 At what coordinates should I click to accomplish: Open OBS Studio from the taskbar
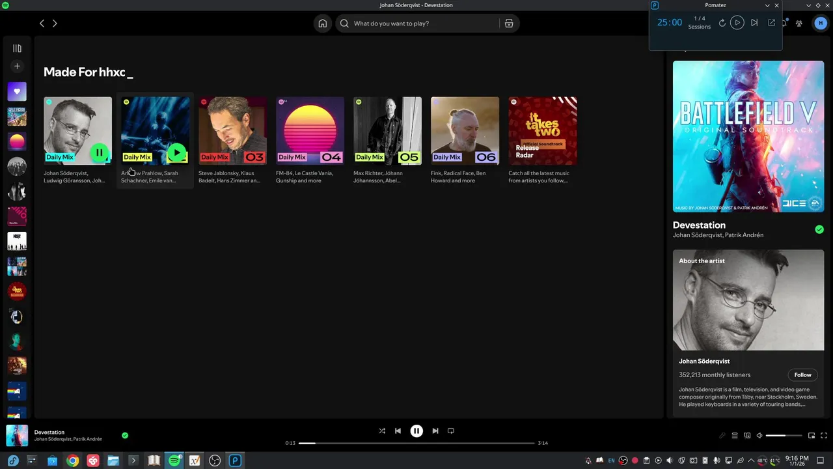tap(215, 461)
